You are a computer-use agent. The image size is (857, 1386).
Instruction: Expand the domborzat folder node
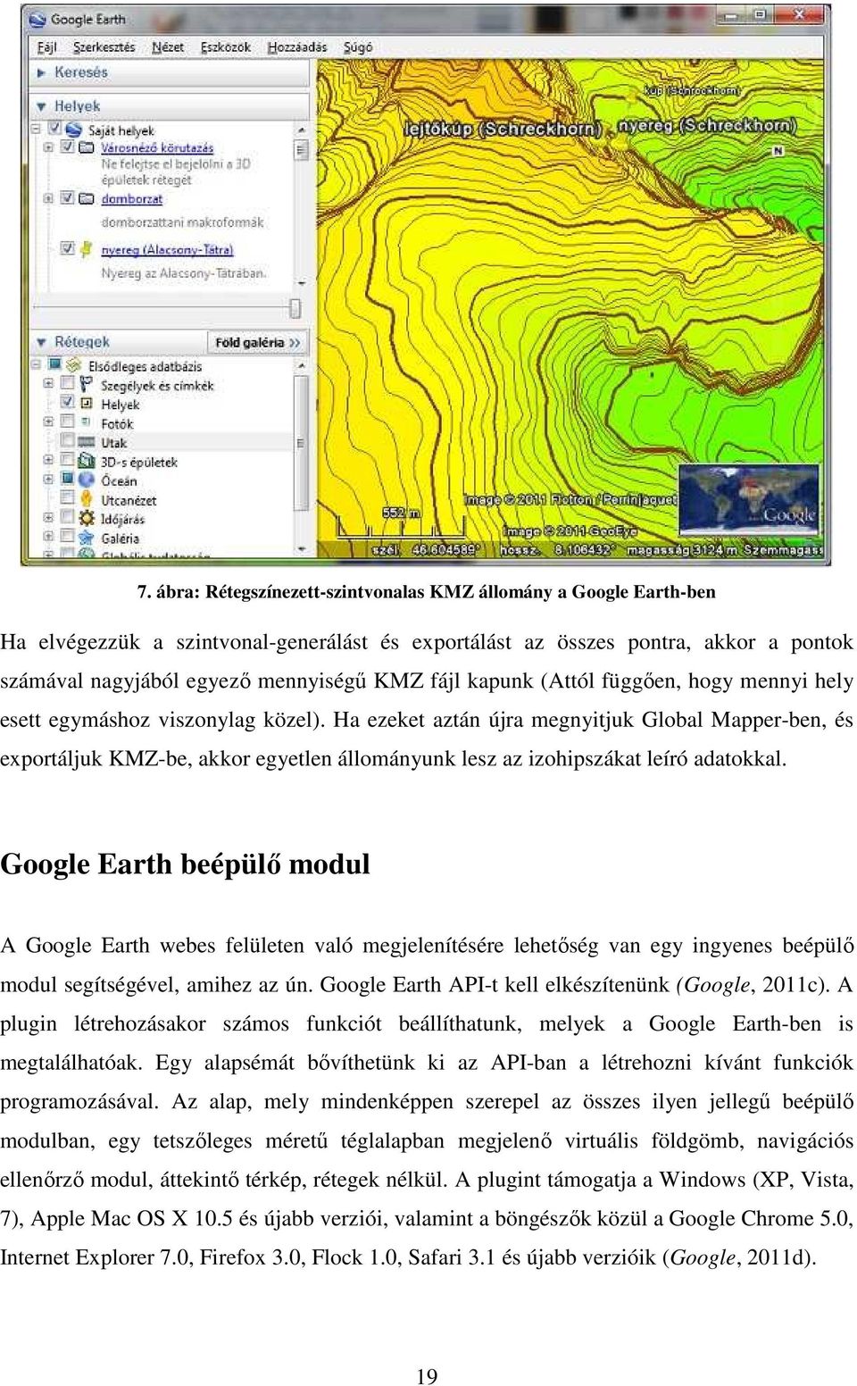[x=48, y=198]
